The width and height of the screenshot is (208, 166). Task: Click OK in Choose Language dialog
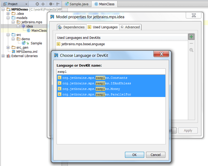pos(134,155)
